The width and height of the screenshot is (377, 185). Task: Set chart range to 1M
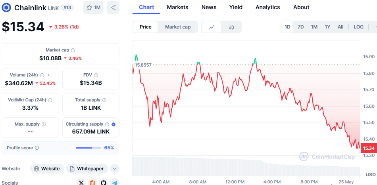pos(314,27)
